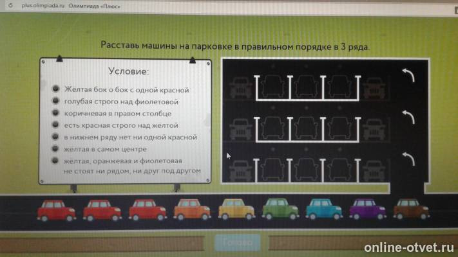Click the top row center parking slot
Screen dimensions: 458x257
pos(307,87)
